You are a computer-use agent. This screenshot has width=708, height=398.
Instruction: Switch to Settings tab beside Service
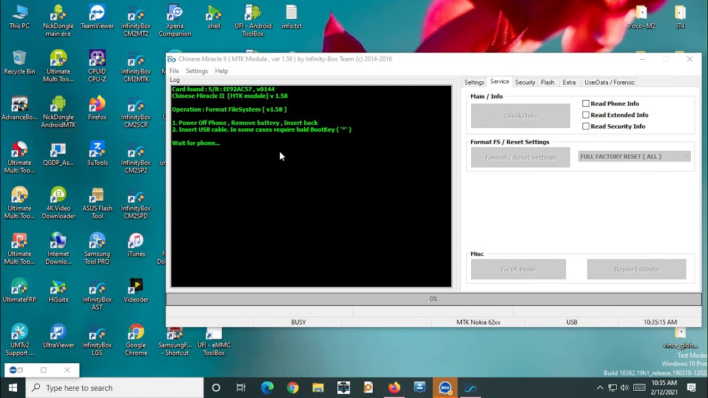(474, 82)
